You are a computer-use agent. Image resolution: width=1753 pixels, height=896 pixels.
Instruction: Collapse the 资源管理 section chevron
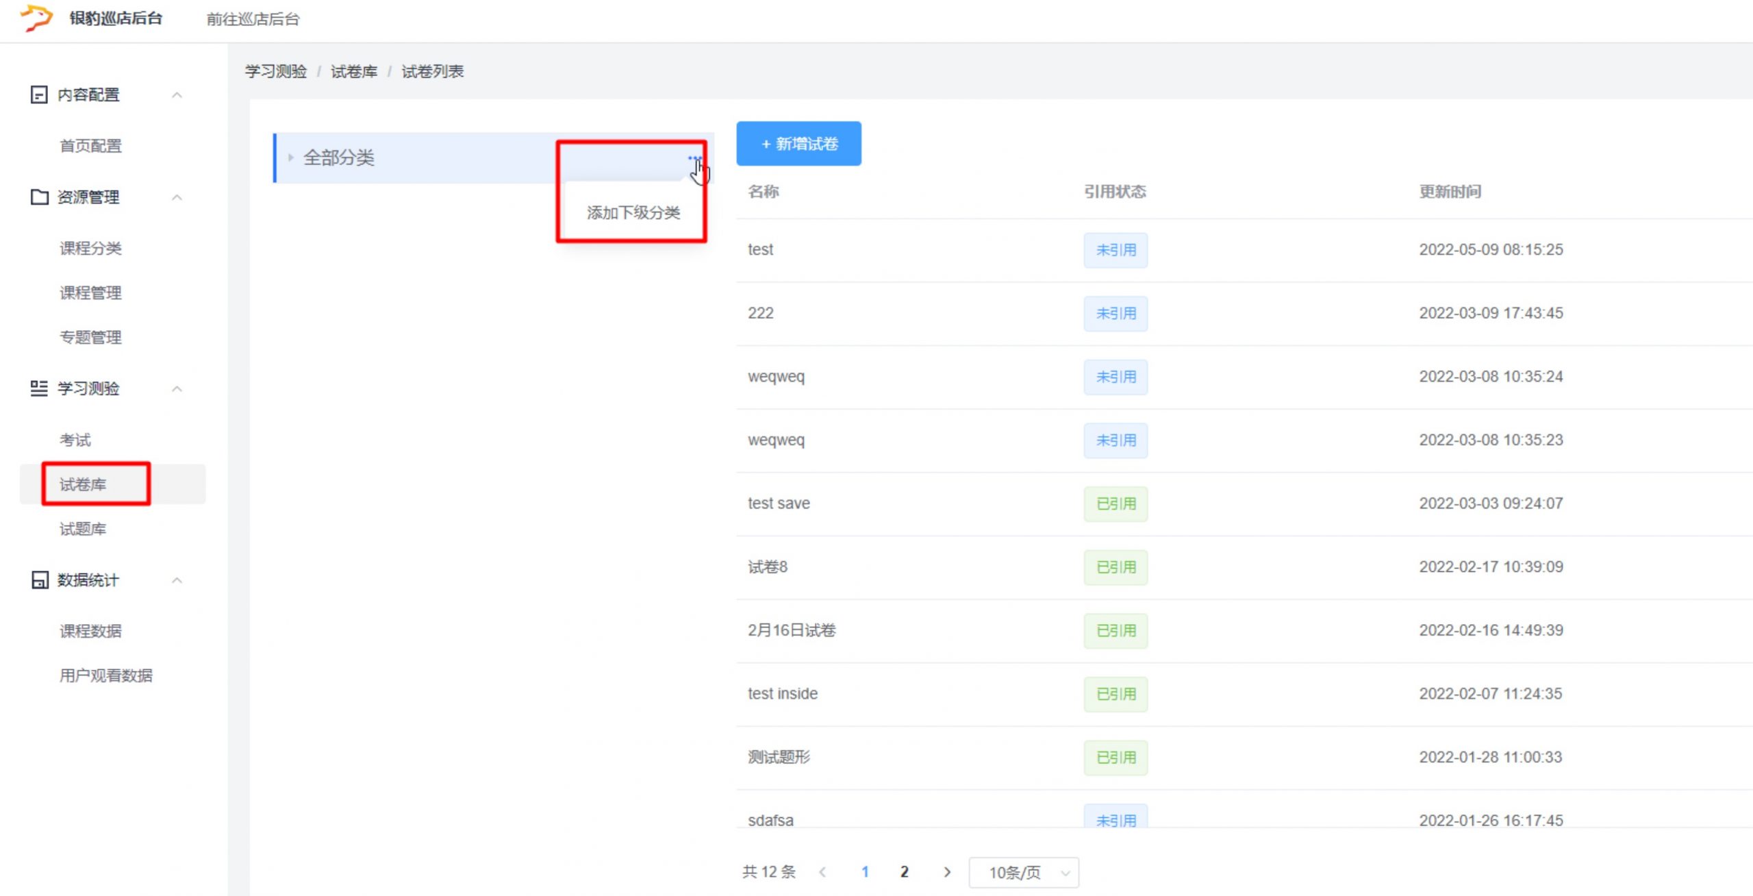177,198
